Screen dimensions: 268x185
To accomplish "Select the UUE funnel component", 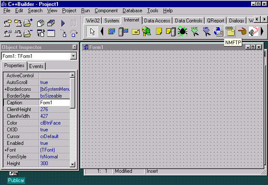I will [x=194, y=31].
